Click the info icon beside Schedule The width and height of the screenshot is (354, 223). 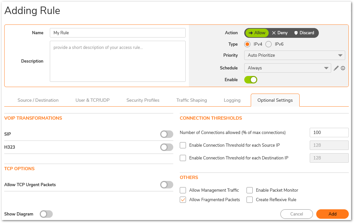point(343,68)
